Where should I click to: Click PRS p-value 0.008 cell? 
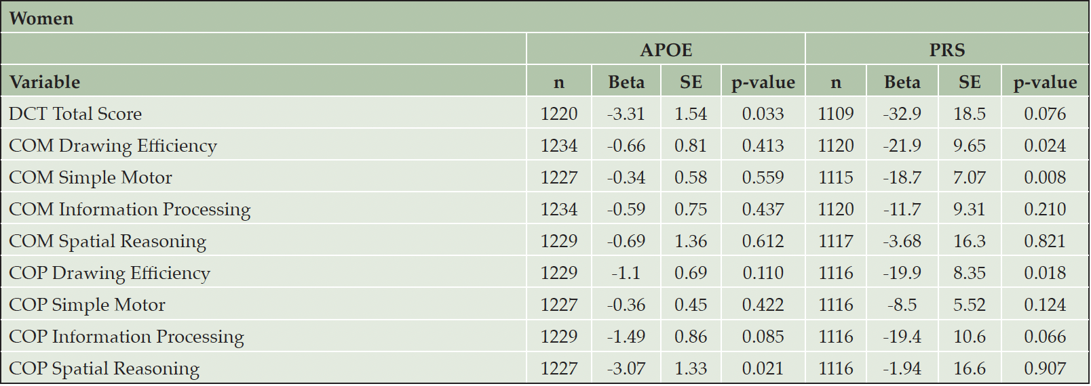(x=1045, y=177)
